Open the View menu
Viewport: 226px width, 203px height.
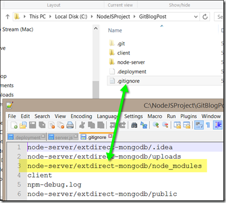[60, 116]
